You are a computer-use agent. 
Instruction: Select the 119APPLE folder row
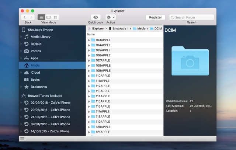click(x=125, y=122)
